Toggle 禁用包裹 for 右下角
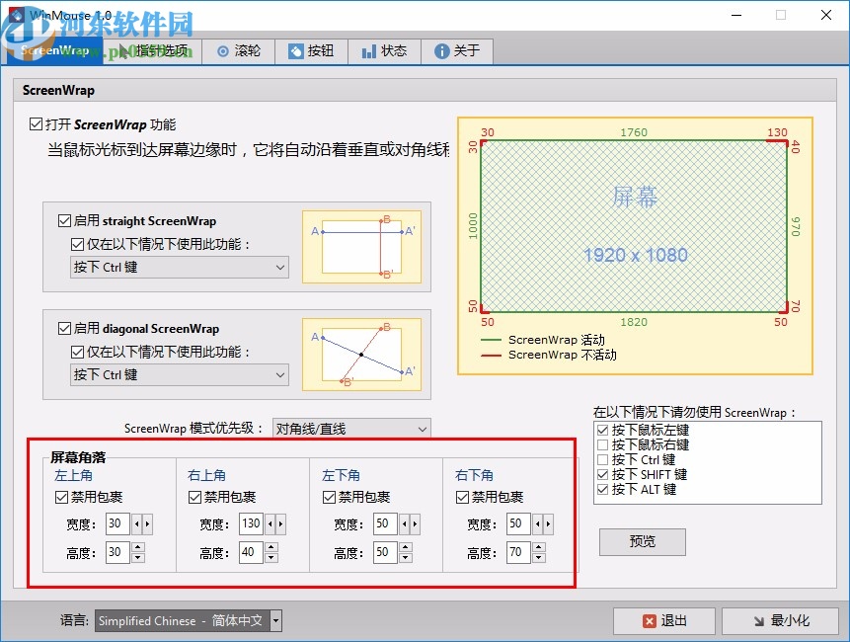 462,497
